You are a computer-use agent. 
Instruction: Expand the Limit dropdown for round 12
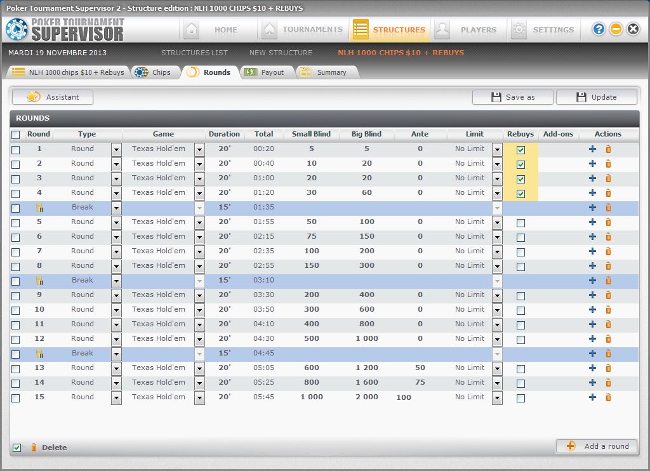pos(497,340)
